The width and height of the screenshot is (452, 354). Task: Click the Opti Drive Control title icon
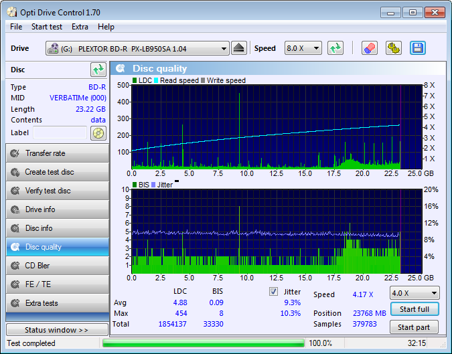(x=12, y=12)
